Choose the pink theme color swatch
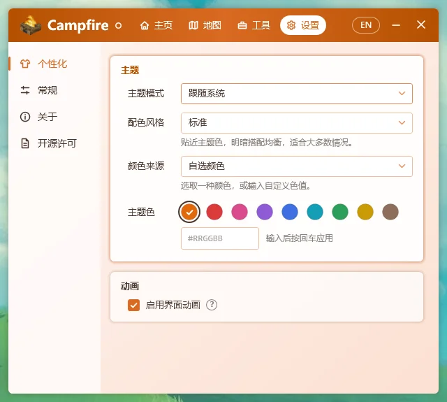Viewport: 447px width, 402px height. pos(240,212)
